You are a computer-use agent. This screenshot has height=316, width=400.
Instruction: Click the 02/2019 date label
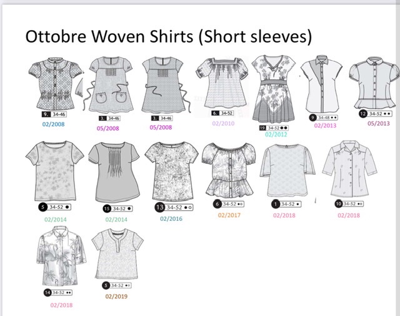[x=116, y=297]
